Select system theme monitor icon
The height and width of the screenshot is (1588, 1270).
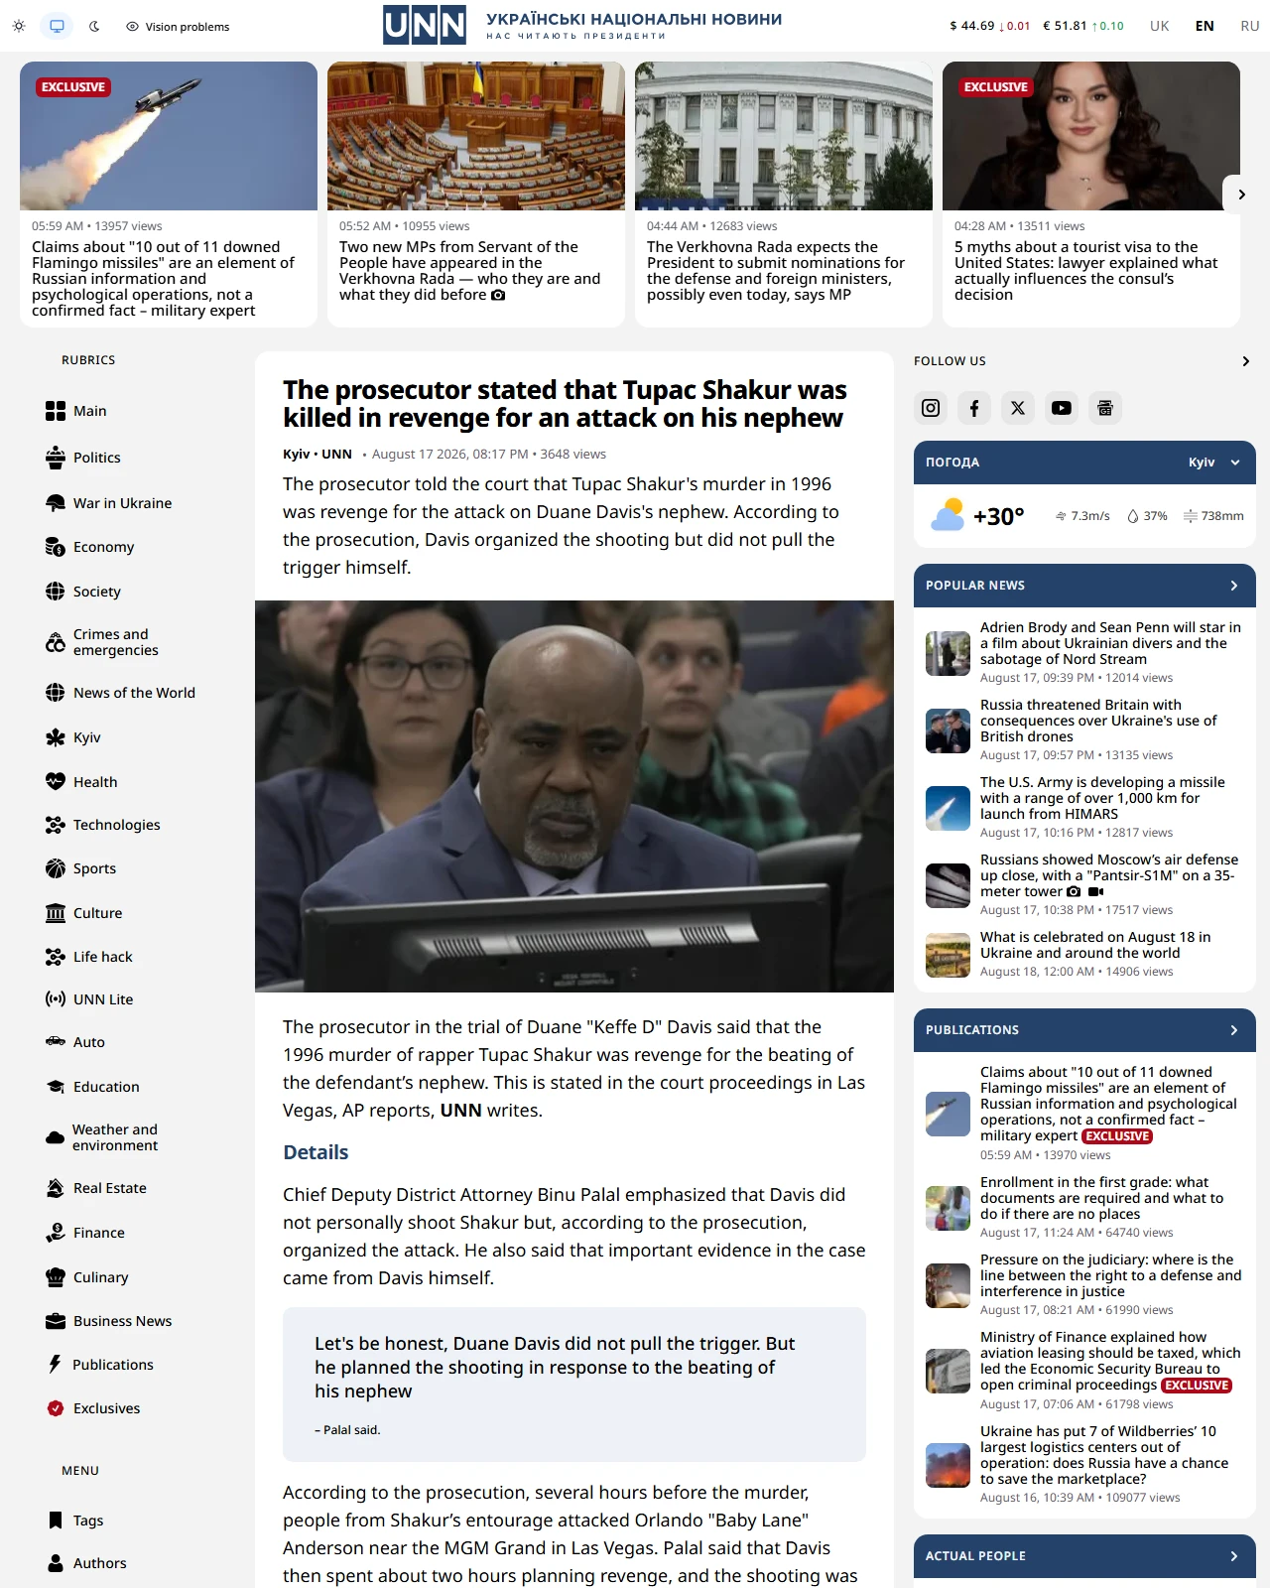click(x=58, y=27)
